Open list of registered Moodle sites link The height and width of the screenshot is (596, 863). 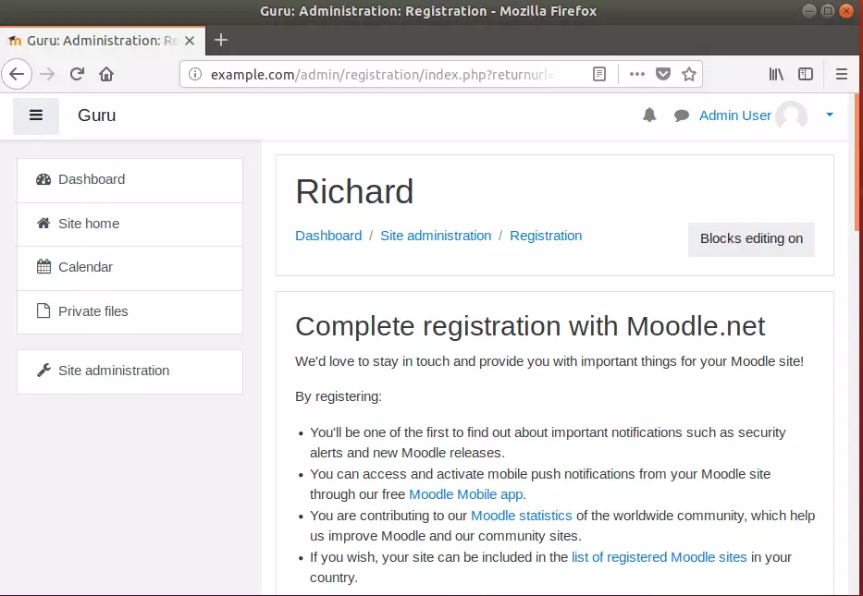pyautogui.click(x=660, y=557)
